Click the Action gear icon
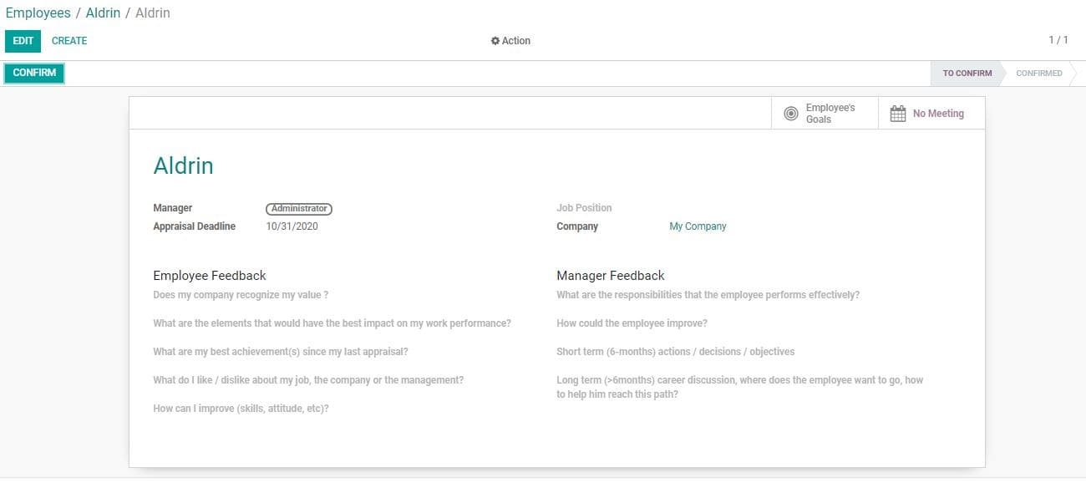The width and height of the screenshot is (1086, 488). coord(495,41)
